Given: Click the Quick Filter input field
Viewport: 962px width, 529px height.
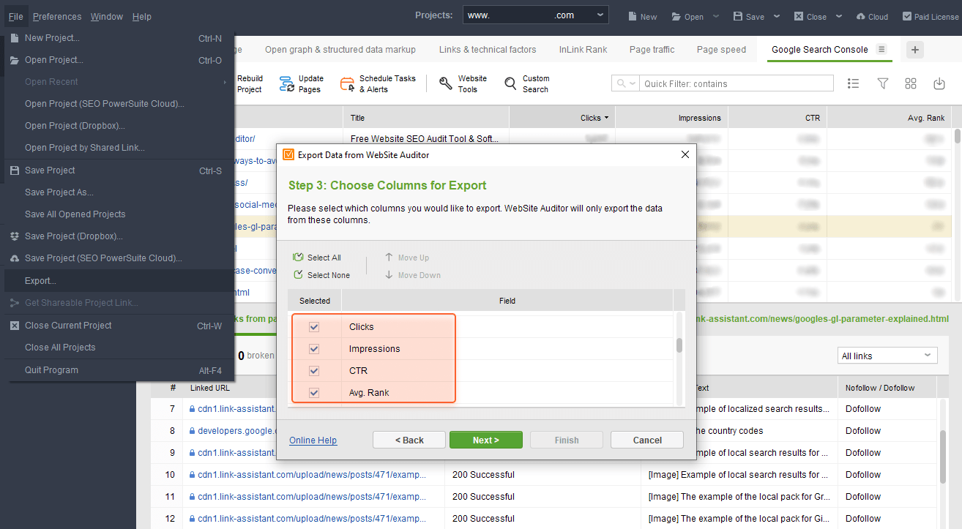Looking at the screenshot, I should 737,83.
